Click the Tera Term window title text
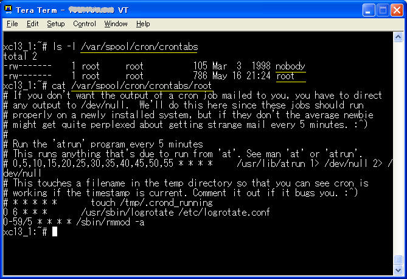This screenshot has height=279, width=407. pos(38,10)
